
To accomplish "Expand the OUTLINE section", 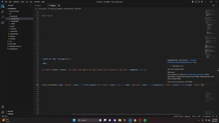I will (x=20, y=111).
